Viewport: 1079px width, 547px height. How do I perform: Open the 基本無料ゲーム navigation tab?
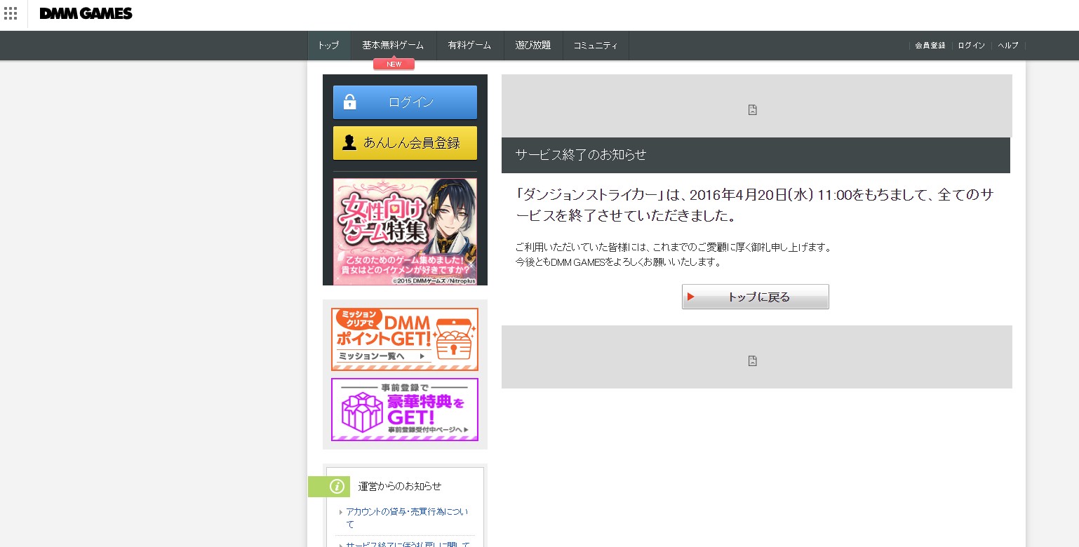pyautogui.click(x=393, y=46)
